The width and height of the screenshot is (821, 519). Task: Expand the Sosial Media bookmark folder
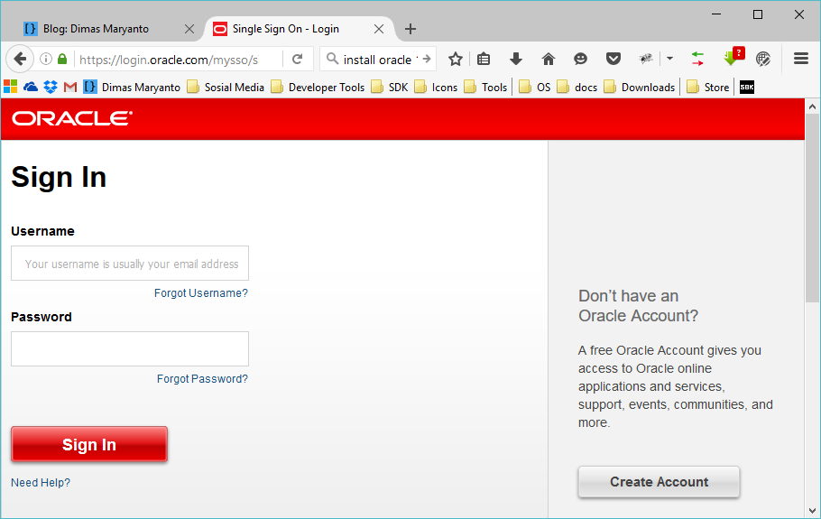pos(226,87)
